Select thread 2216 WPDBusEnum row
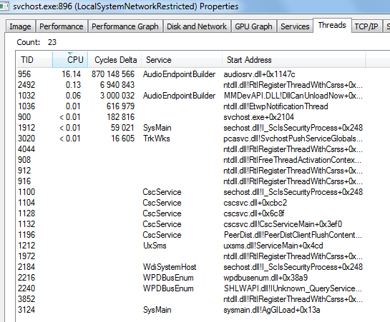The width and height of the screenshot is (390, 322). (x=190, y=278)
